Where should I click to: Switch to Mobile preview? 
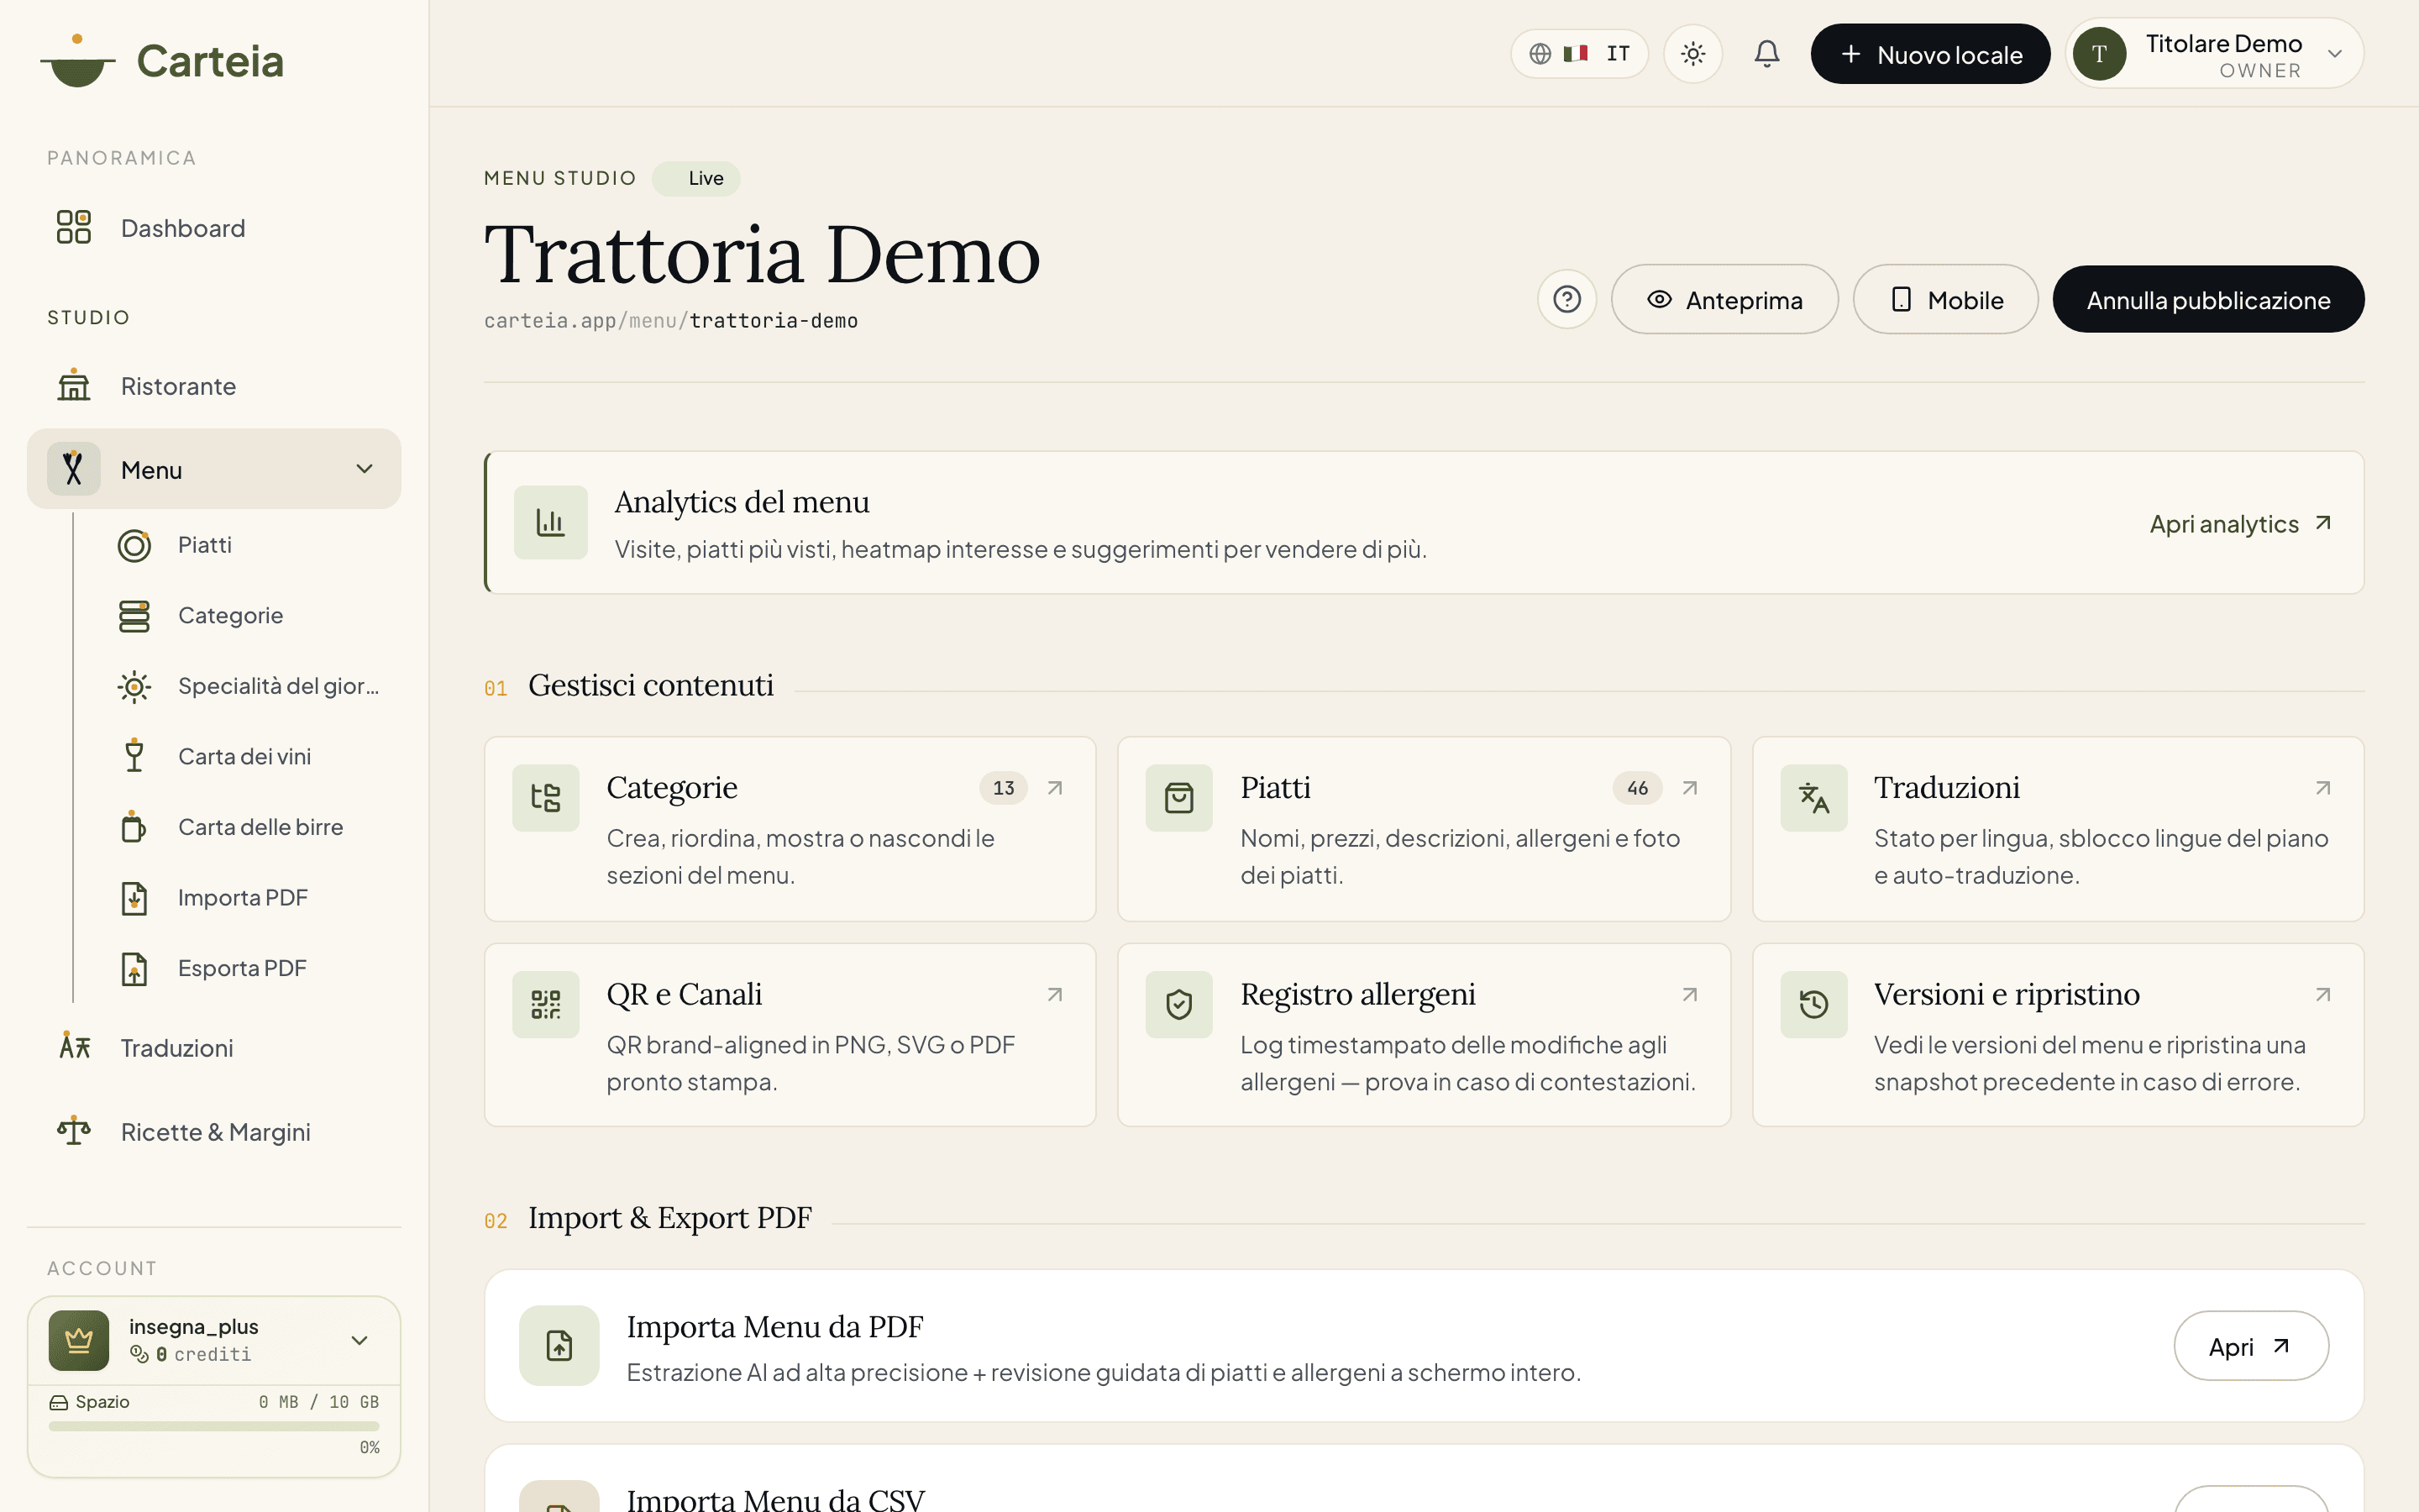pos(1945,299)
